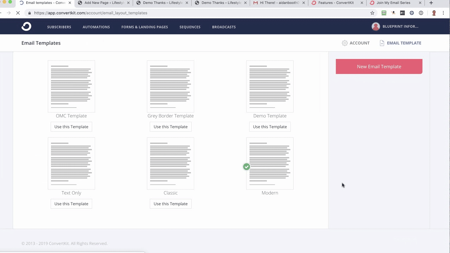
Task: Close the Join My Email Series tab
Action: 420,3
